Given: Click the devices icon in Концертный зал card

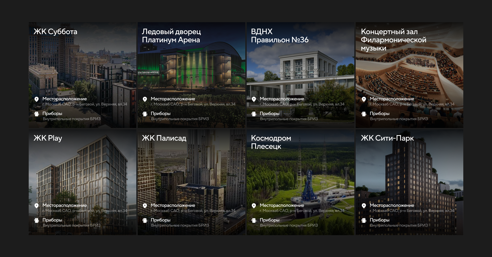Looking at the screenshot, I should point(364,114).
